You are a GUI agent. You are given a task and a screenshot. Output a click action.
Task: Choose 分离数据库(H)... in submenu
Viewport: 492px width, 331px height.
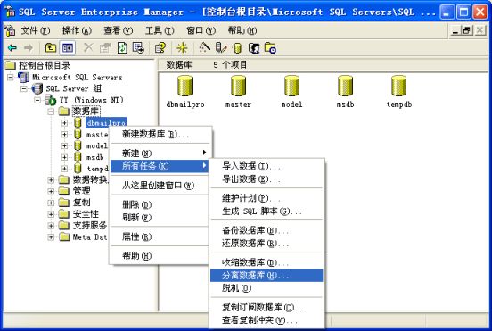click(x=266, y=276)
